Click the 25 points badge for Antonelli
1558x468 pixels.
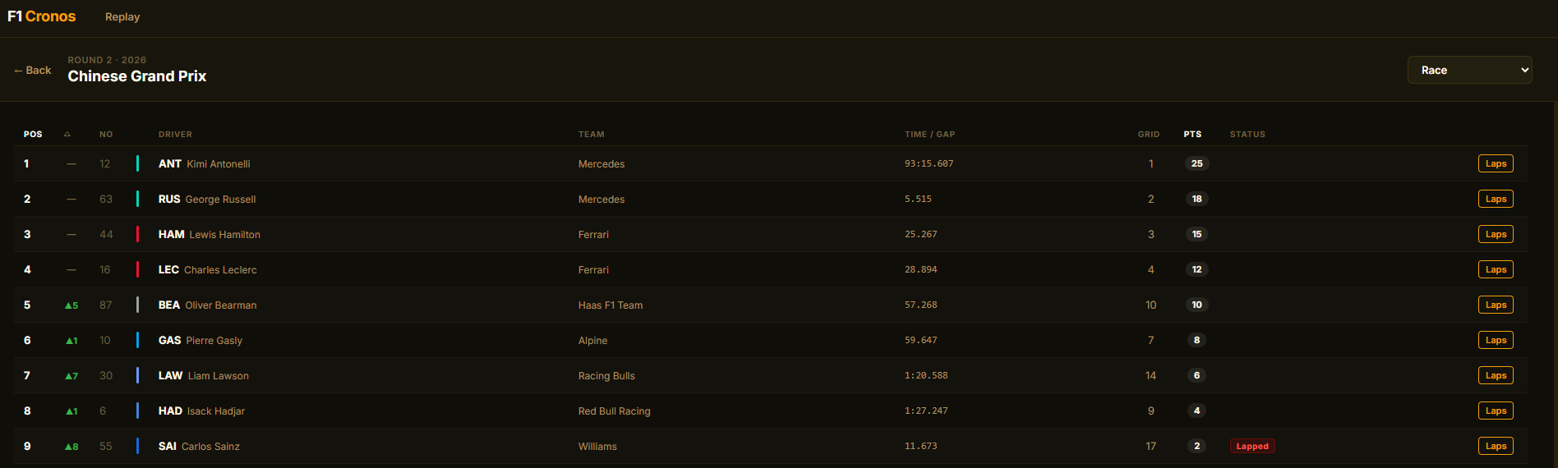coord(1196,163)
